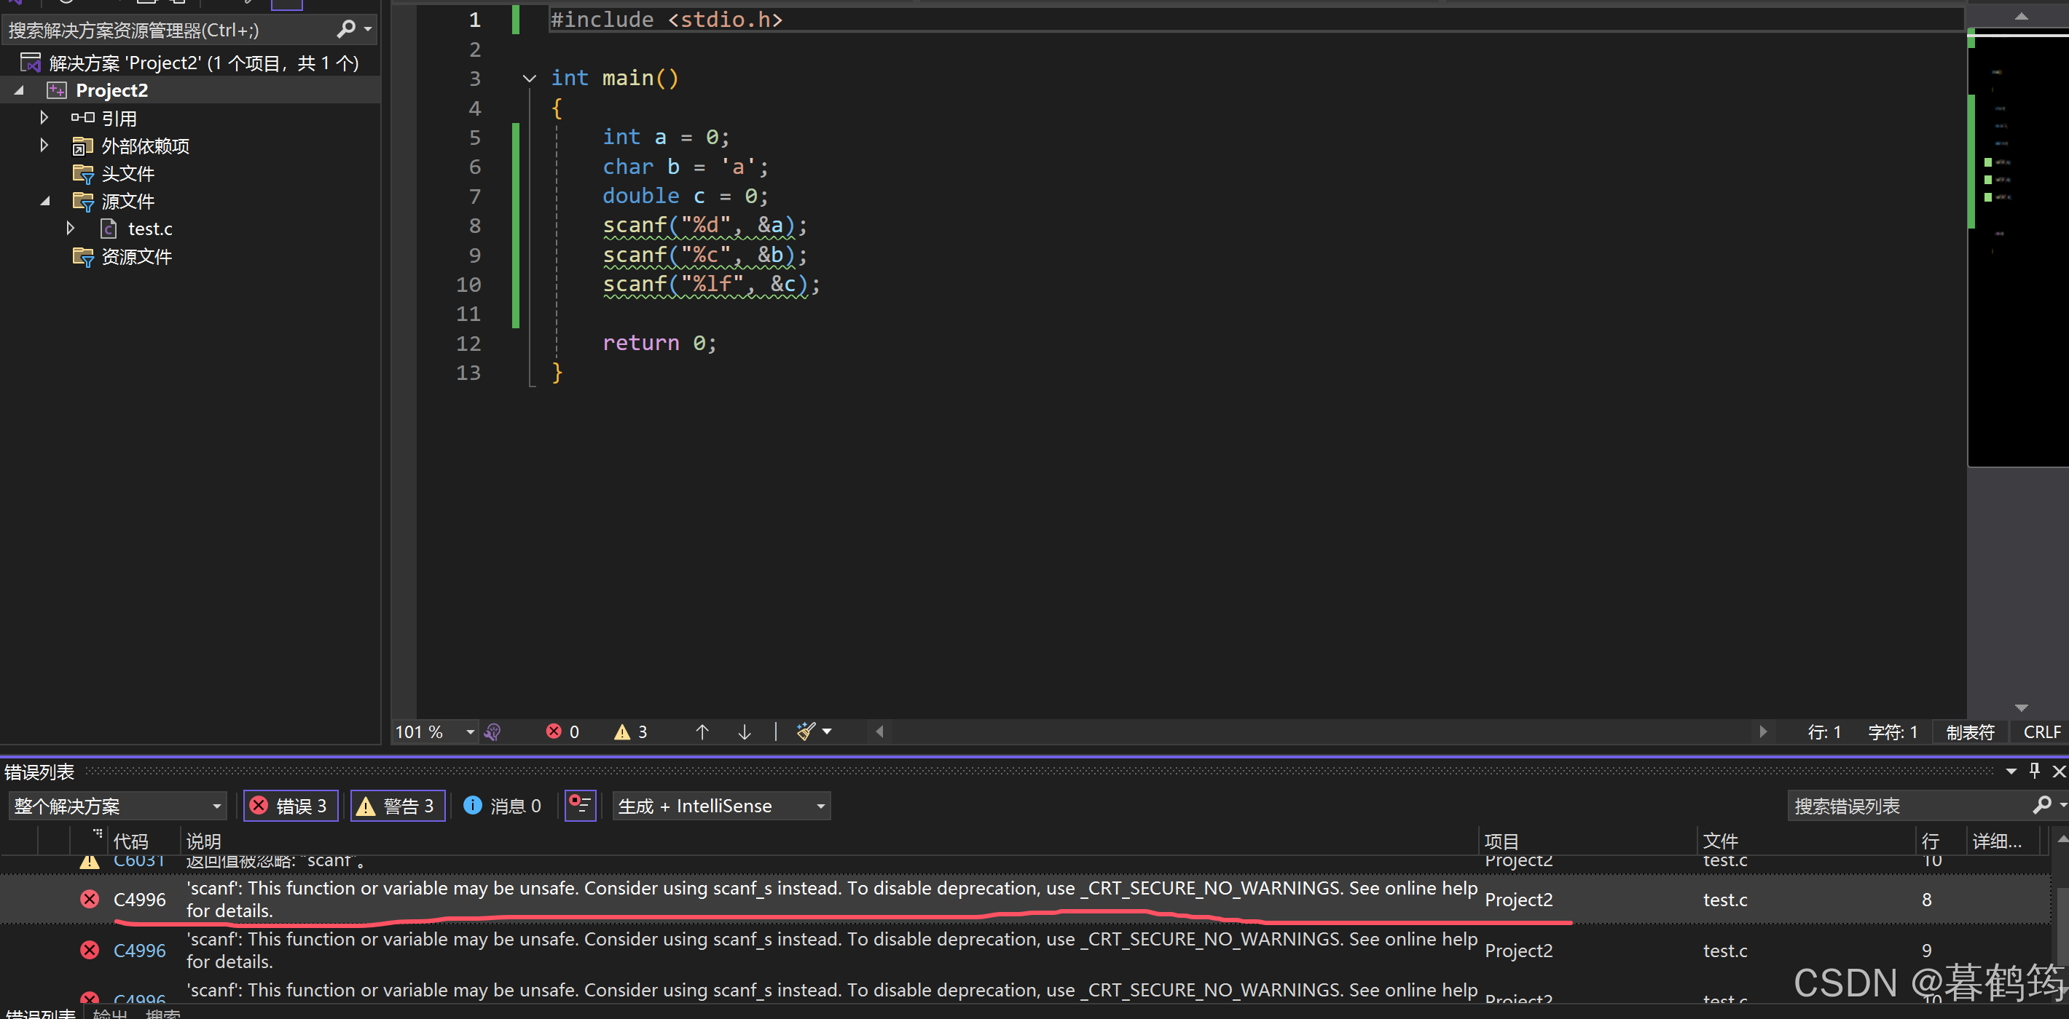The image size is (2069, 1019).
Task: Toggle the 错误 3 errors filter
Action: (x=290, y=806)
